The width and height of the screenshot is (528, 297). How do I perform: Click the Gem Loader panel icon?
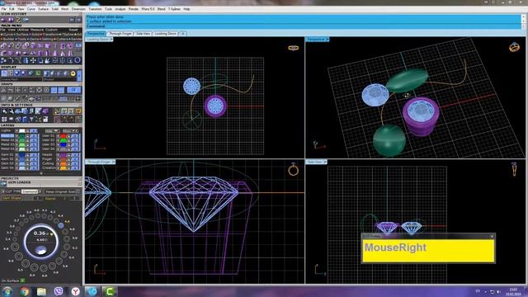(x=3, y=183)
